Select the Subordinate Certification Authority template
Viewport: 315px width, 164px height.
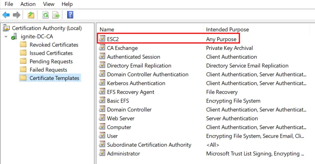point(149,145)
